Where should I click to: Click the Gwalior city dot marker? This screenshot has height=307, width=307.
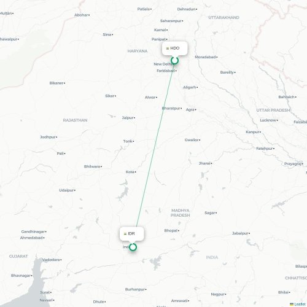[200, 140]
